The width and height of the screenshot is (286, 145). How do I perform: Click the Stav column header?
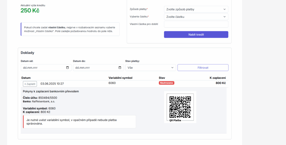162,78
